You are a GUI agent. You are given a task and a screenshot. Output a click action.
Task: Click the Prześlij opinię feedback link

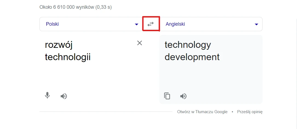(x=250, y=112)
